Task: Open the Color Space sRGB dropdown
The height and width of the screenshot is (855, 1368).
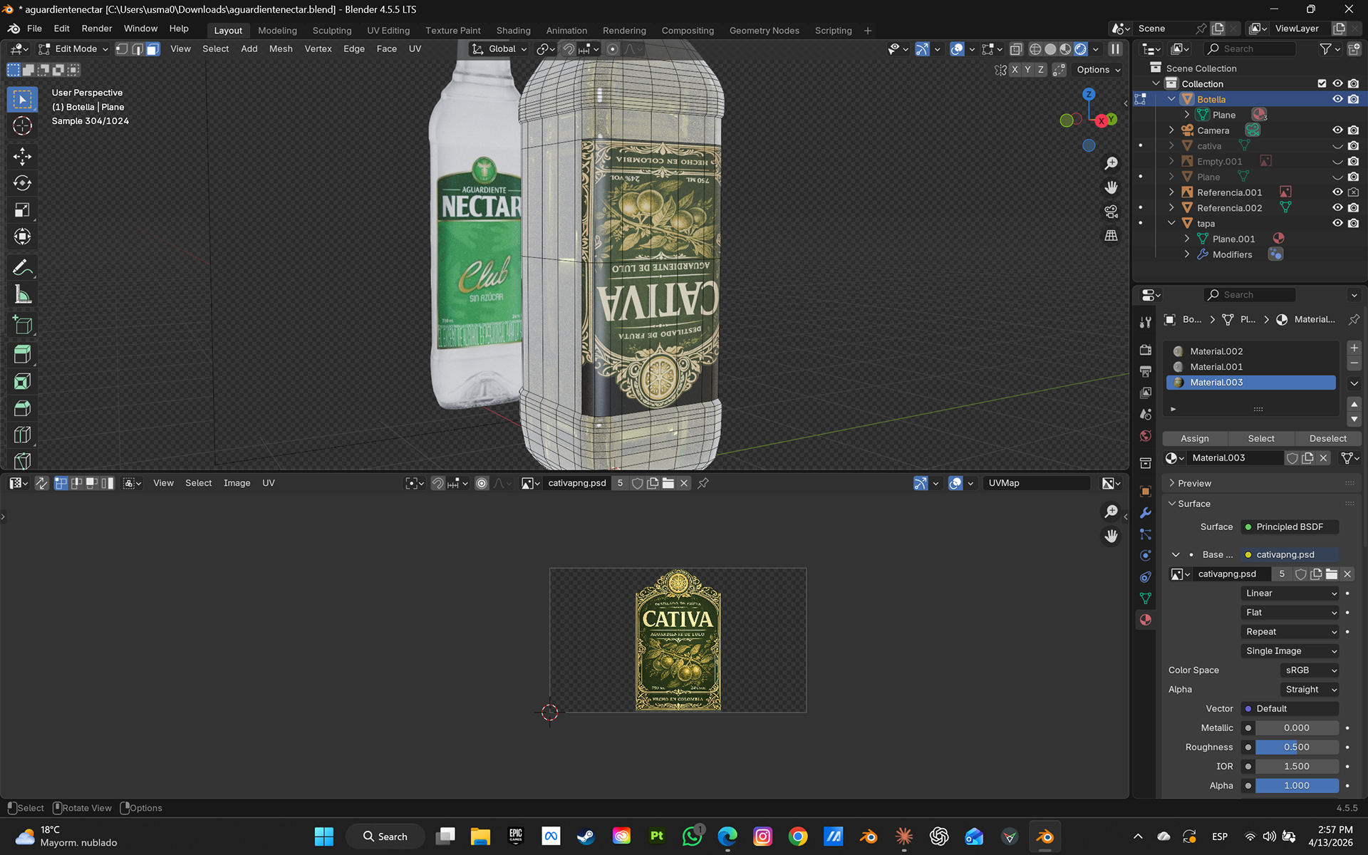Action: point(1310,670)
